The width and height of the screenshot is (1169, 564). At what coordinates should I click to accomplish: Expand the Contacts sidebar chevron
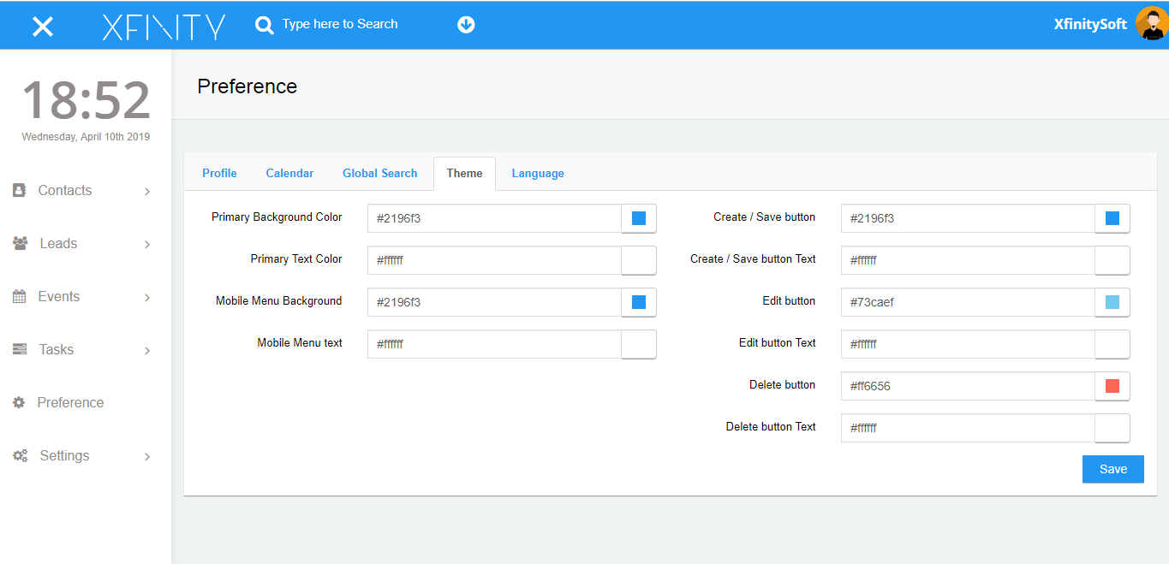[x=146, y=190]
